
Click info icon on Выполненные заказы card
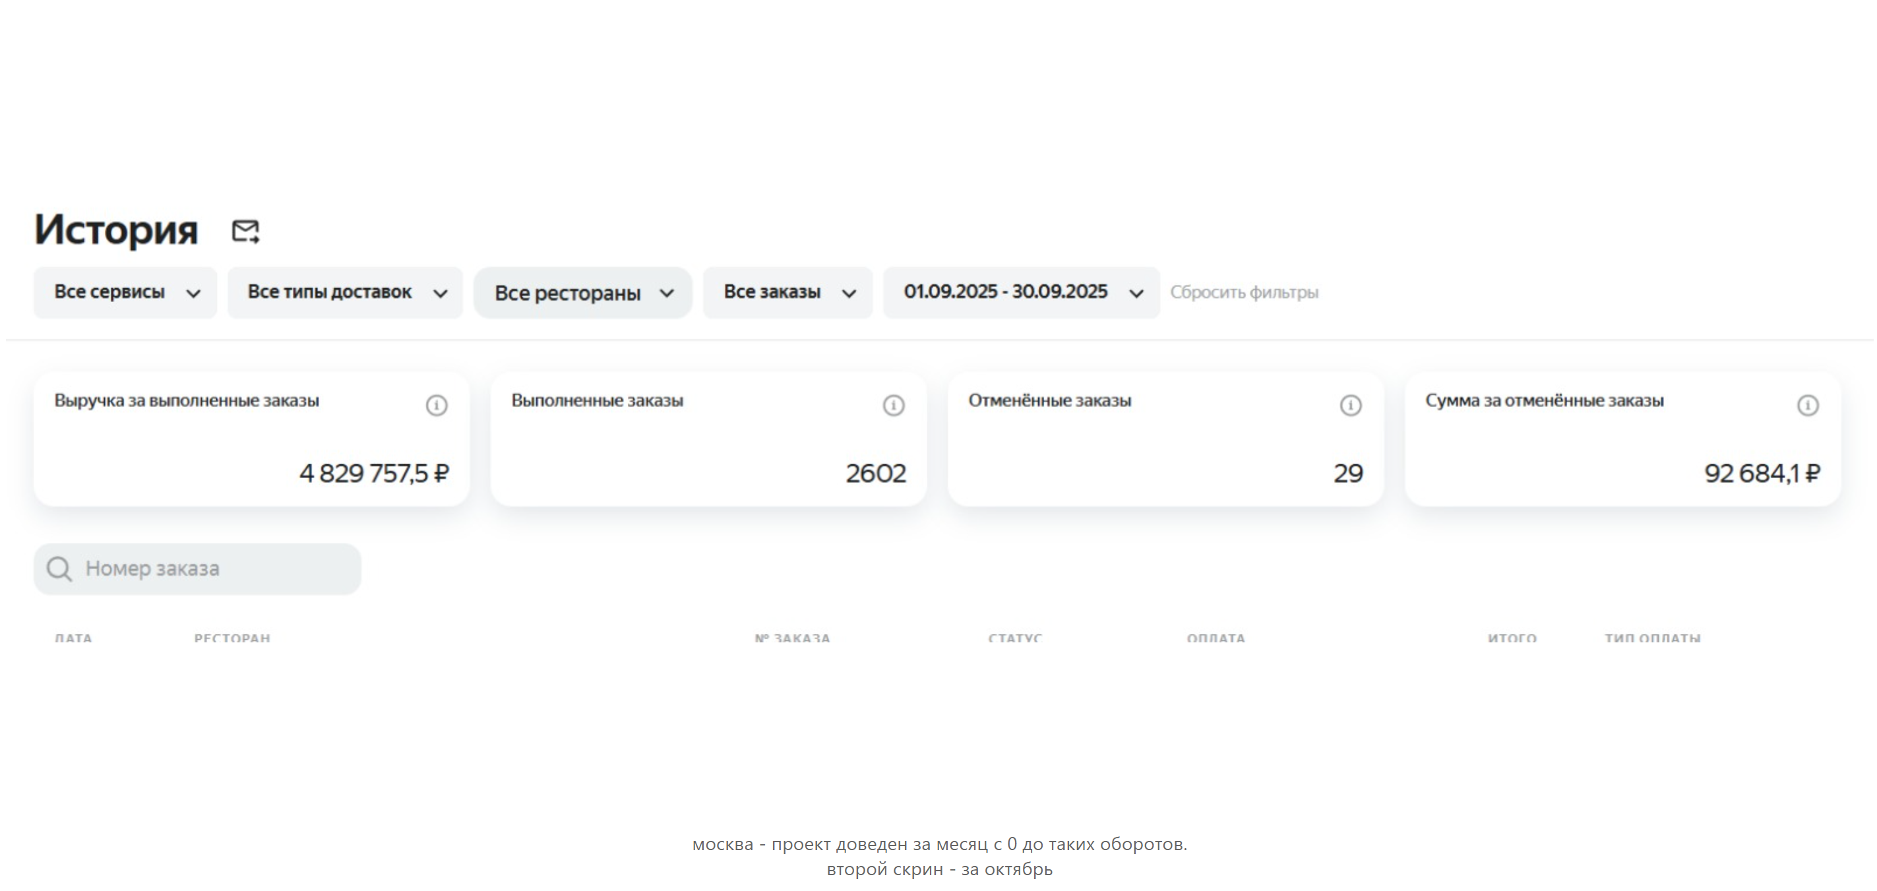(x=894, y=405)
